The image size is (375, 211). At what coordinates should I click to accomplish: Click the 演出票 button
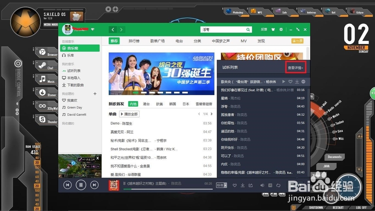(x=297, y=41)
